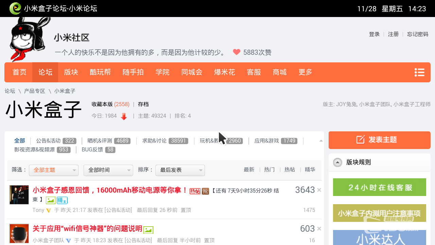The height and width of the screenshot is (245, 435).
Task: Click the heart like icon
Action: [x=237, y=52]
